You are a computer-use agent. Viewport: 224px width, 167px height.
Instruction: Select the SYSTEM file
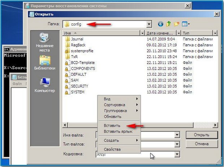(x=78, y=92)
